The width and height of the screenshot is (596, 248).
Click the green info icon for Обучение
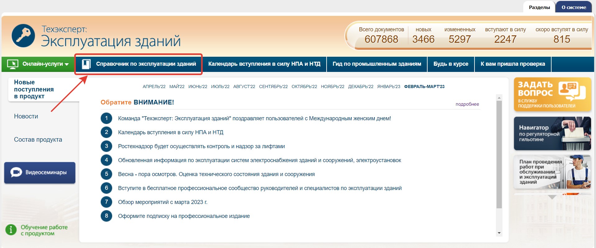[x=11, y=230]
